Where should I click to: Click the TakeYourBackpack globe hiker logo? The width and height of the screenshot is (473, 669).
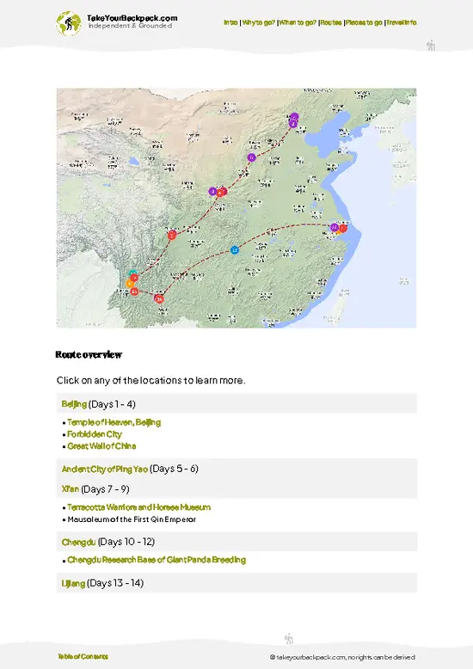69,23
